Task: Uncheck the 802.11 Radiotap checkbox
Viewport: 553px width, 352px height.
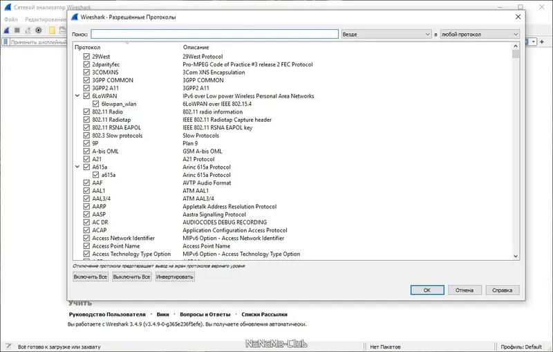Action: click(86, 120)
